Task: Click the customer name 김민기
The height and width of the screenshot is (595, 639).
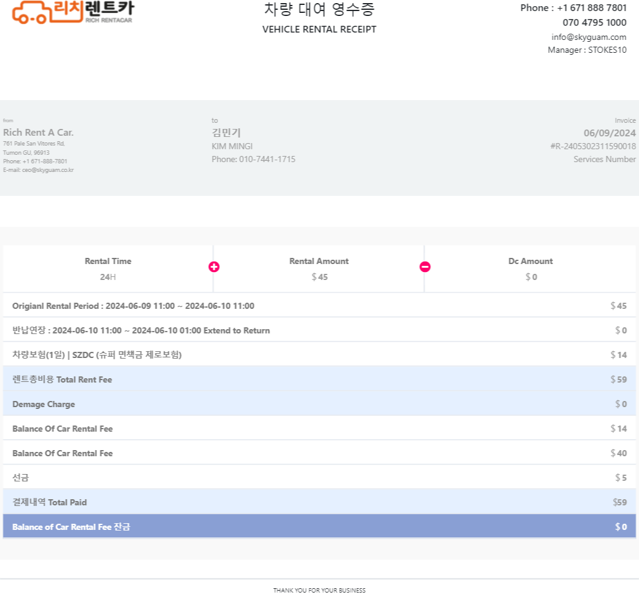Action: 226,133
